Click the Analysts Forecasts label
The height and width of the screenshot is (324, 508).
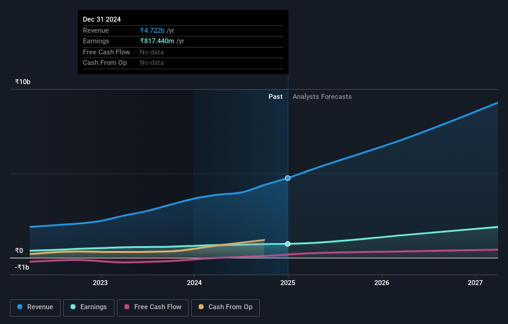(322, 96)
